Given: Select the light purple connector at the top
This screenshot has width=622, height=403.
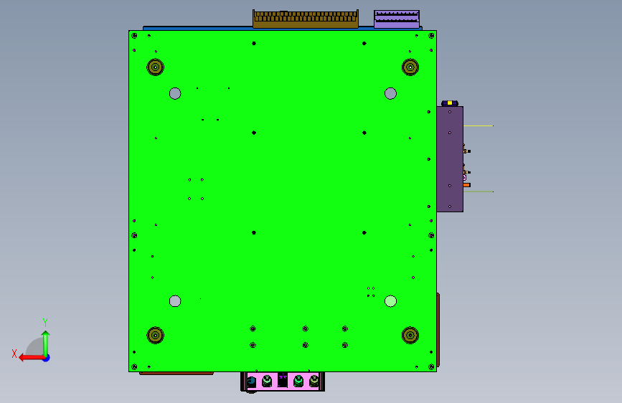Looking at the screenshot, I should click(397, 19).
